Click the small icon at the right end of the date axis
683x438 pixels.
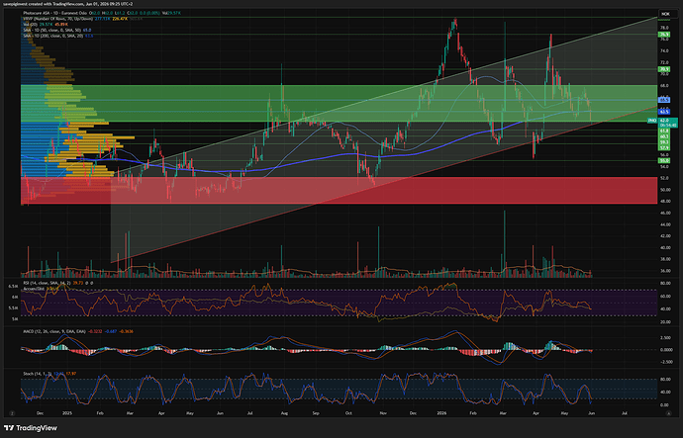point(668,413)
